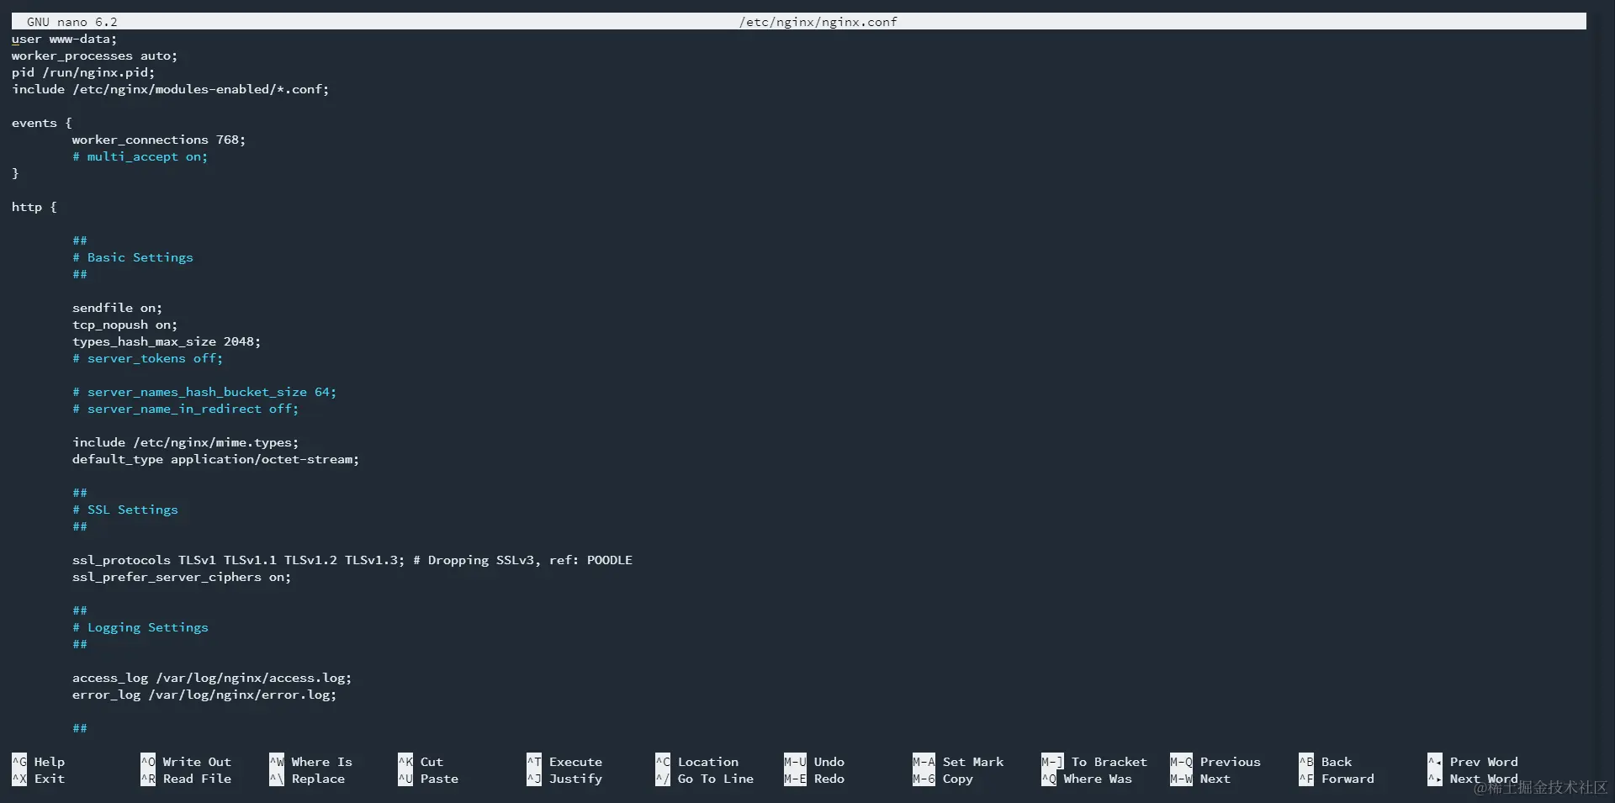Click the M-W Next shortcut
Image resolution: width=1615 pixels, height=803 pixels.
point(1200,779)
